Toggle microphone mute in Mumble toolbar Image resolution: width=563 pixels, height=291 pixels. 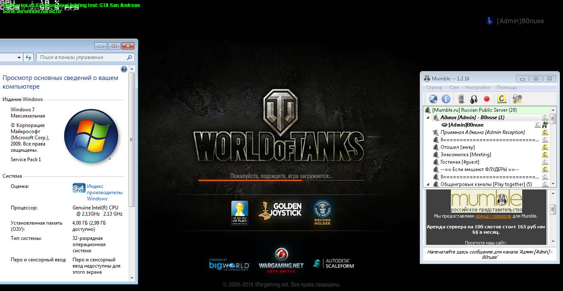point(461,99)
